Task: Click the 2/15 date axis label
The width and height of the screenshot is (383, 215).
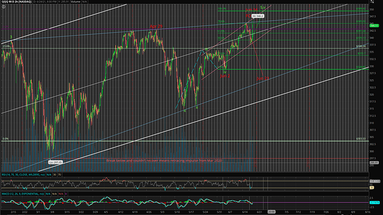Action: point(13,212)
